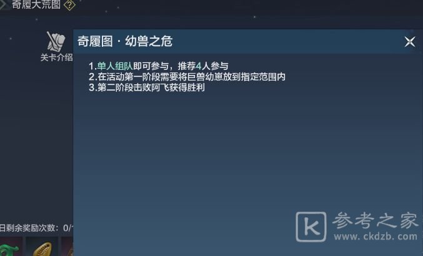Close the 幼兽之危 info dialog
This screenshot has width=423, height=256.
(409, 42)
